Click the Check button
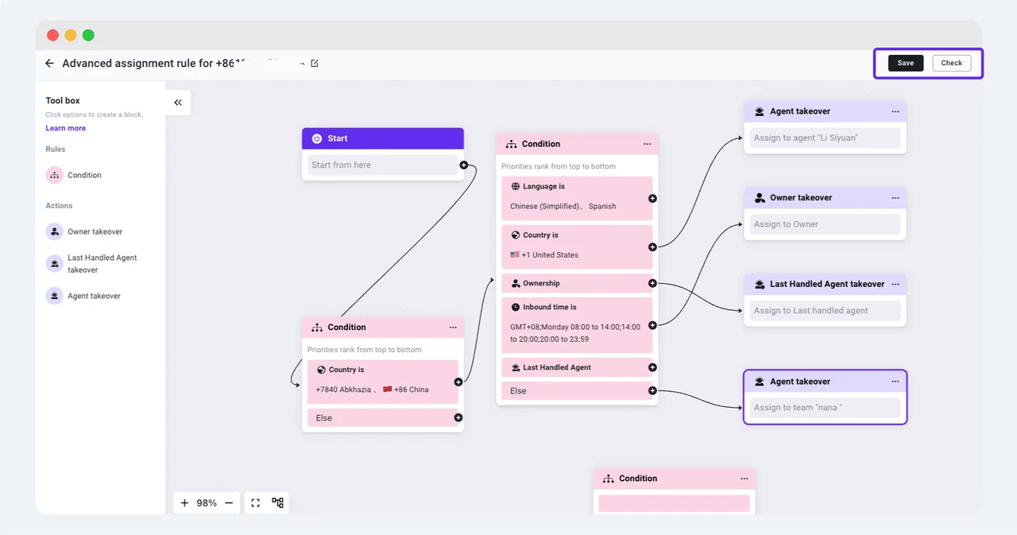 pos(952,63)
